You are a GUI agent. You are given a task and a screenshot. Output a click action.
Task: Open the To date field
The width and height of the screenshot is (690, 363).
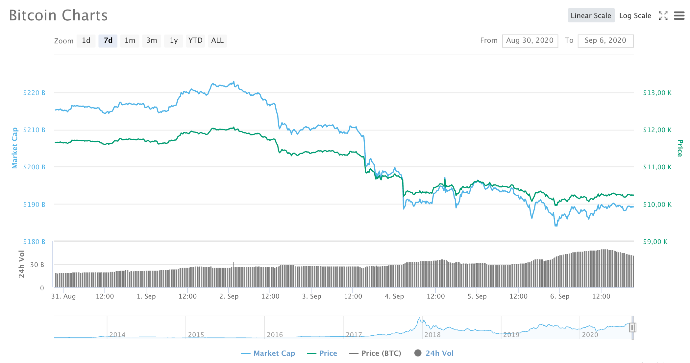point(605,41)
